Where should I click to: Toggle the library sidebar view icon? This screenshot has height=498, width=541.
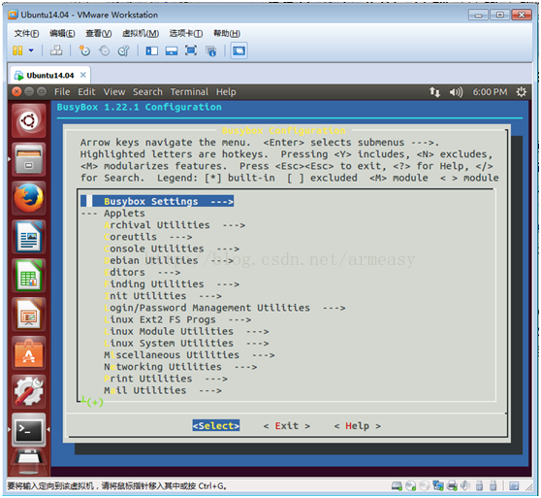(x=152, y=51)
